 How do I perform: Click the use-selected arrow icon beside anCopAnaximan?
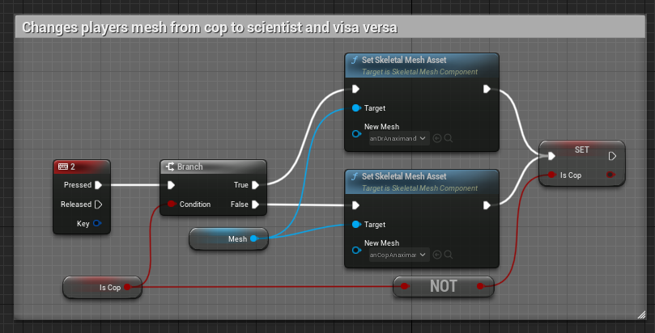pyautogui.click(x=437, y=255)
